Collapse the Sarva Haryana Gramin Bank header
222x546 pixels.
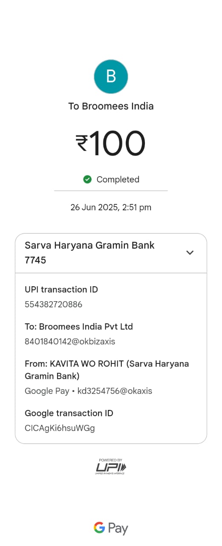click(x=111, y=253)
